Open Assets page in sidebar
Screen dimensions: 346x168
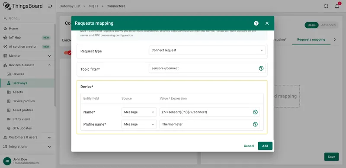pos(28,92)
